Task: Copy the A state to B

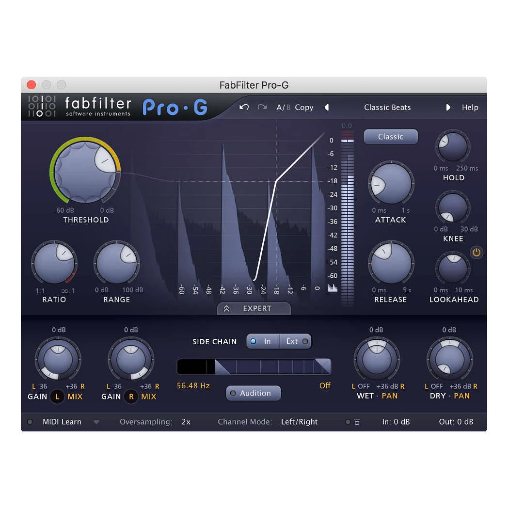Action: pyautogui.click(x=304, y=107)
